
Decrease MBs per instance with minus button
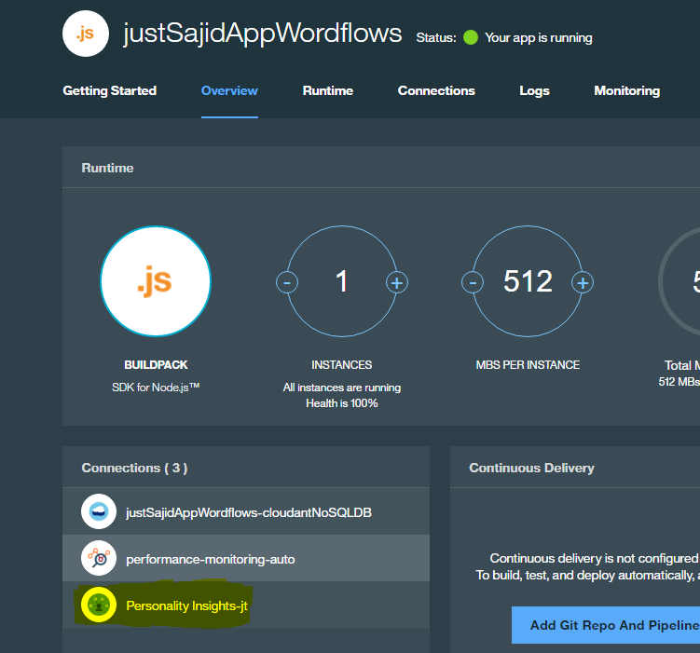click(473, 283)
